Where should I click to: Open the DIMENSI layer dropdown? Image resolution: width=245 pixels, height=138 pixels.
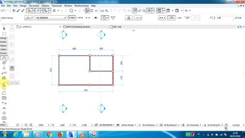[51, 18]
